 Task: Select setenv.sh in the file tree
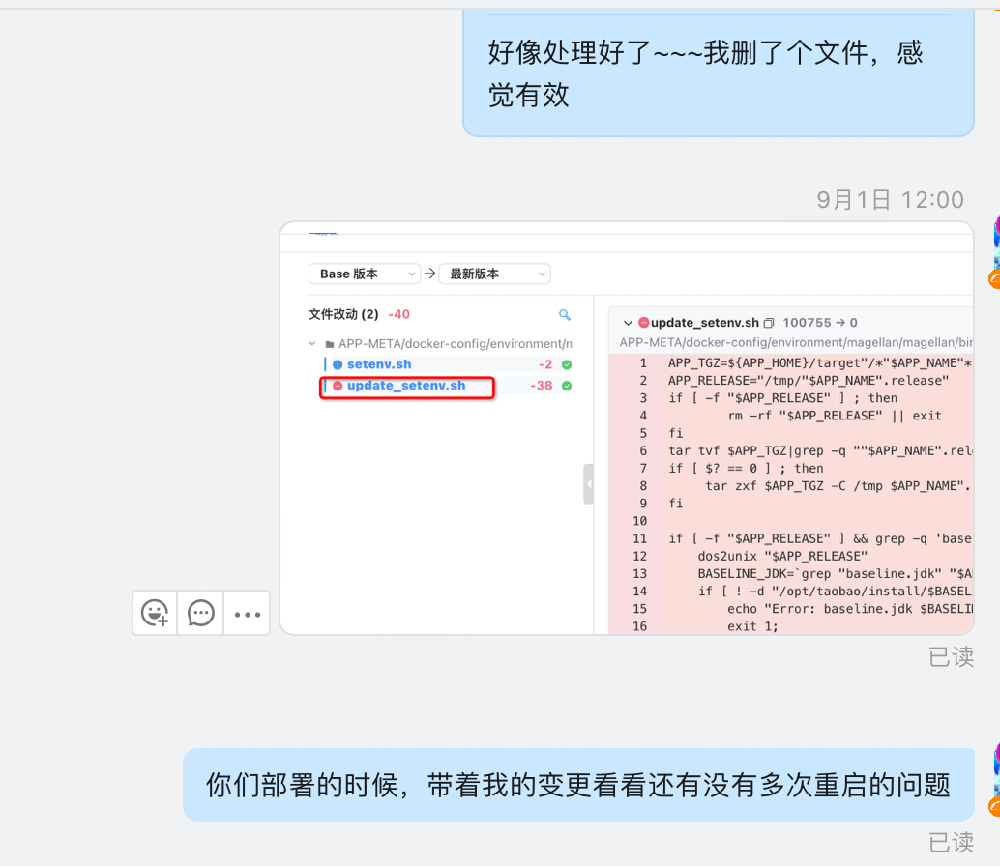point(379,364)
